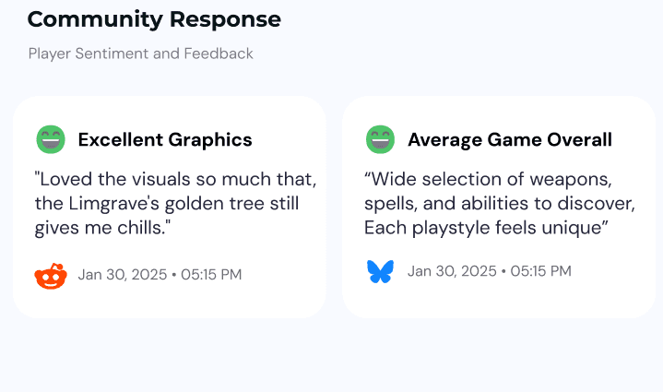The width and height of the screenshot is (663, 392).
Task: Click the Community Response title
Action: point(154,19)
